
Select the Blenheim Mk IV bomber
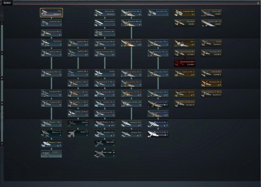[x=131, y=13]
